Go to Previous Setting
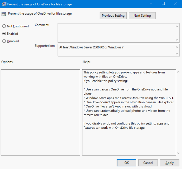 point(113,16)
